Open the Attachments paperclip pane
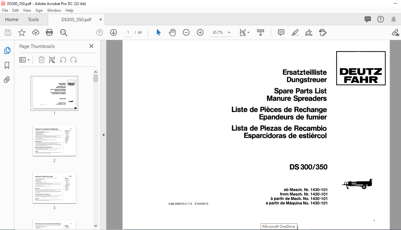Image resolution: width=401 pixels, height=230 pixels. pyautogui.click(x=7, y=80)
